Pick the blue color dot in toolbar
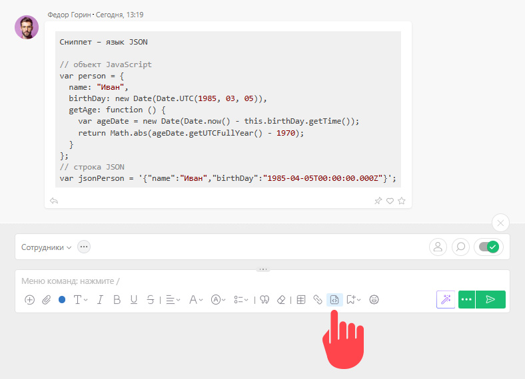This screenshot has height=379, width=525. pos(62,299)
